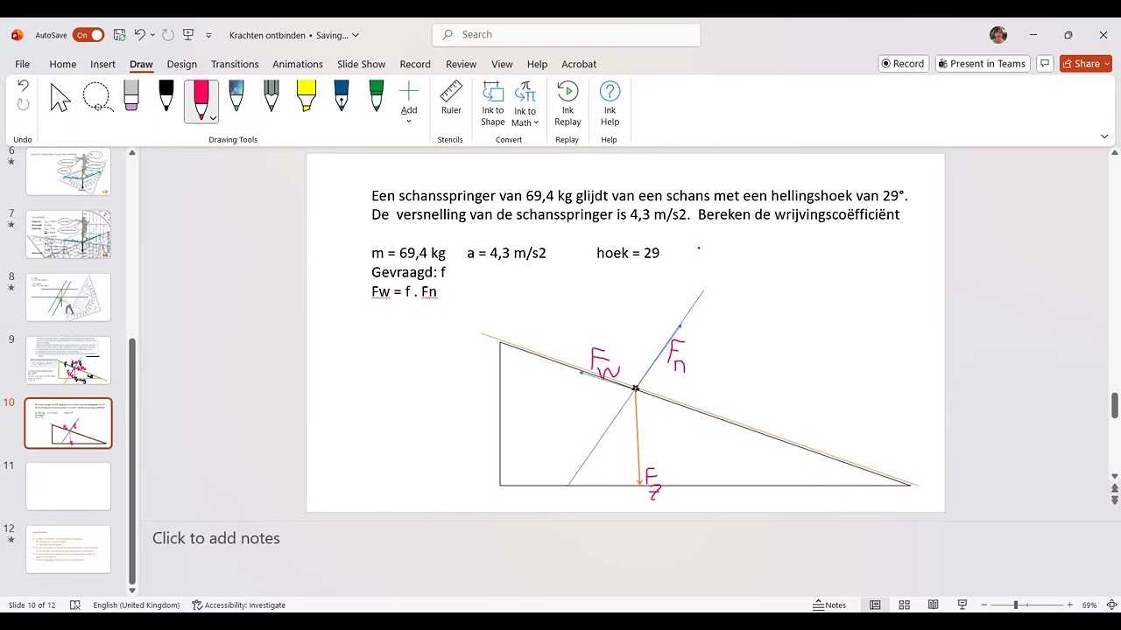This screenshot has width=1121, height=630.
Task: Open the Undo history dropdown arrow
Action: pos(152,35)
